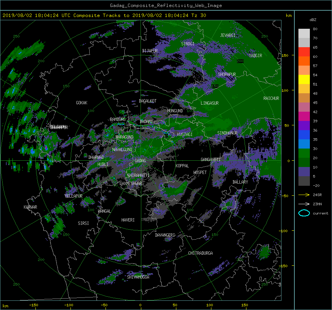Click the NARAGUND city label
The image size is (332, 310).
[125, 137]
